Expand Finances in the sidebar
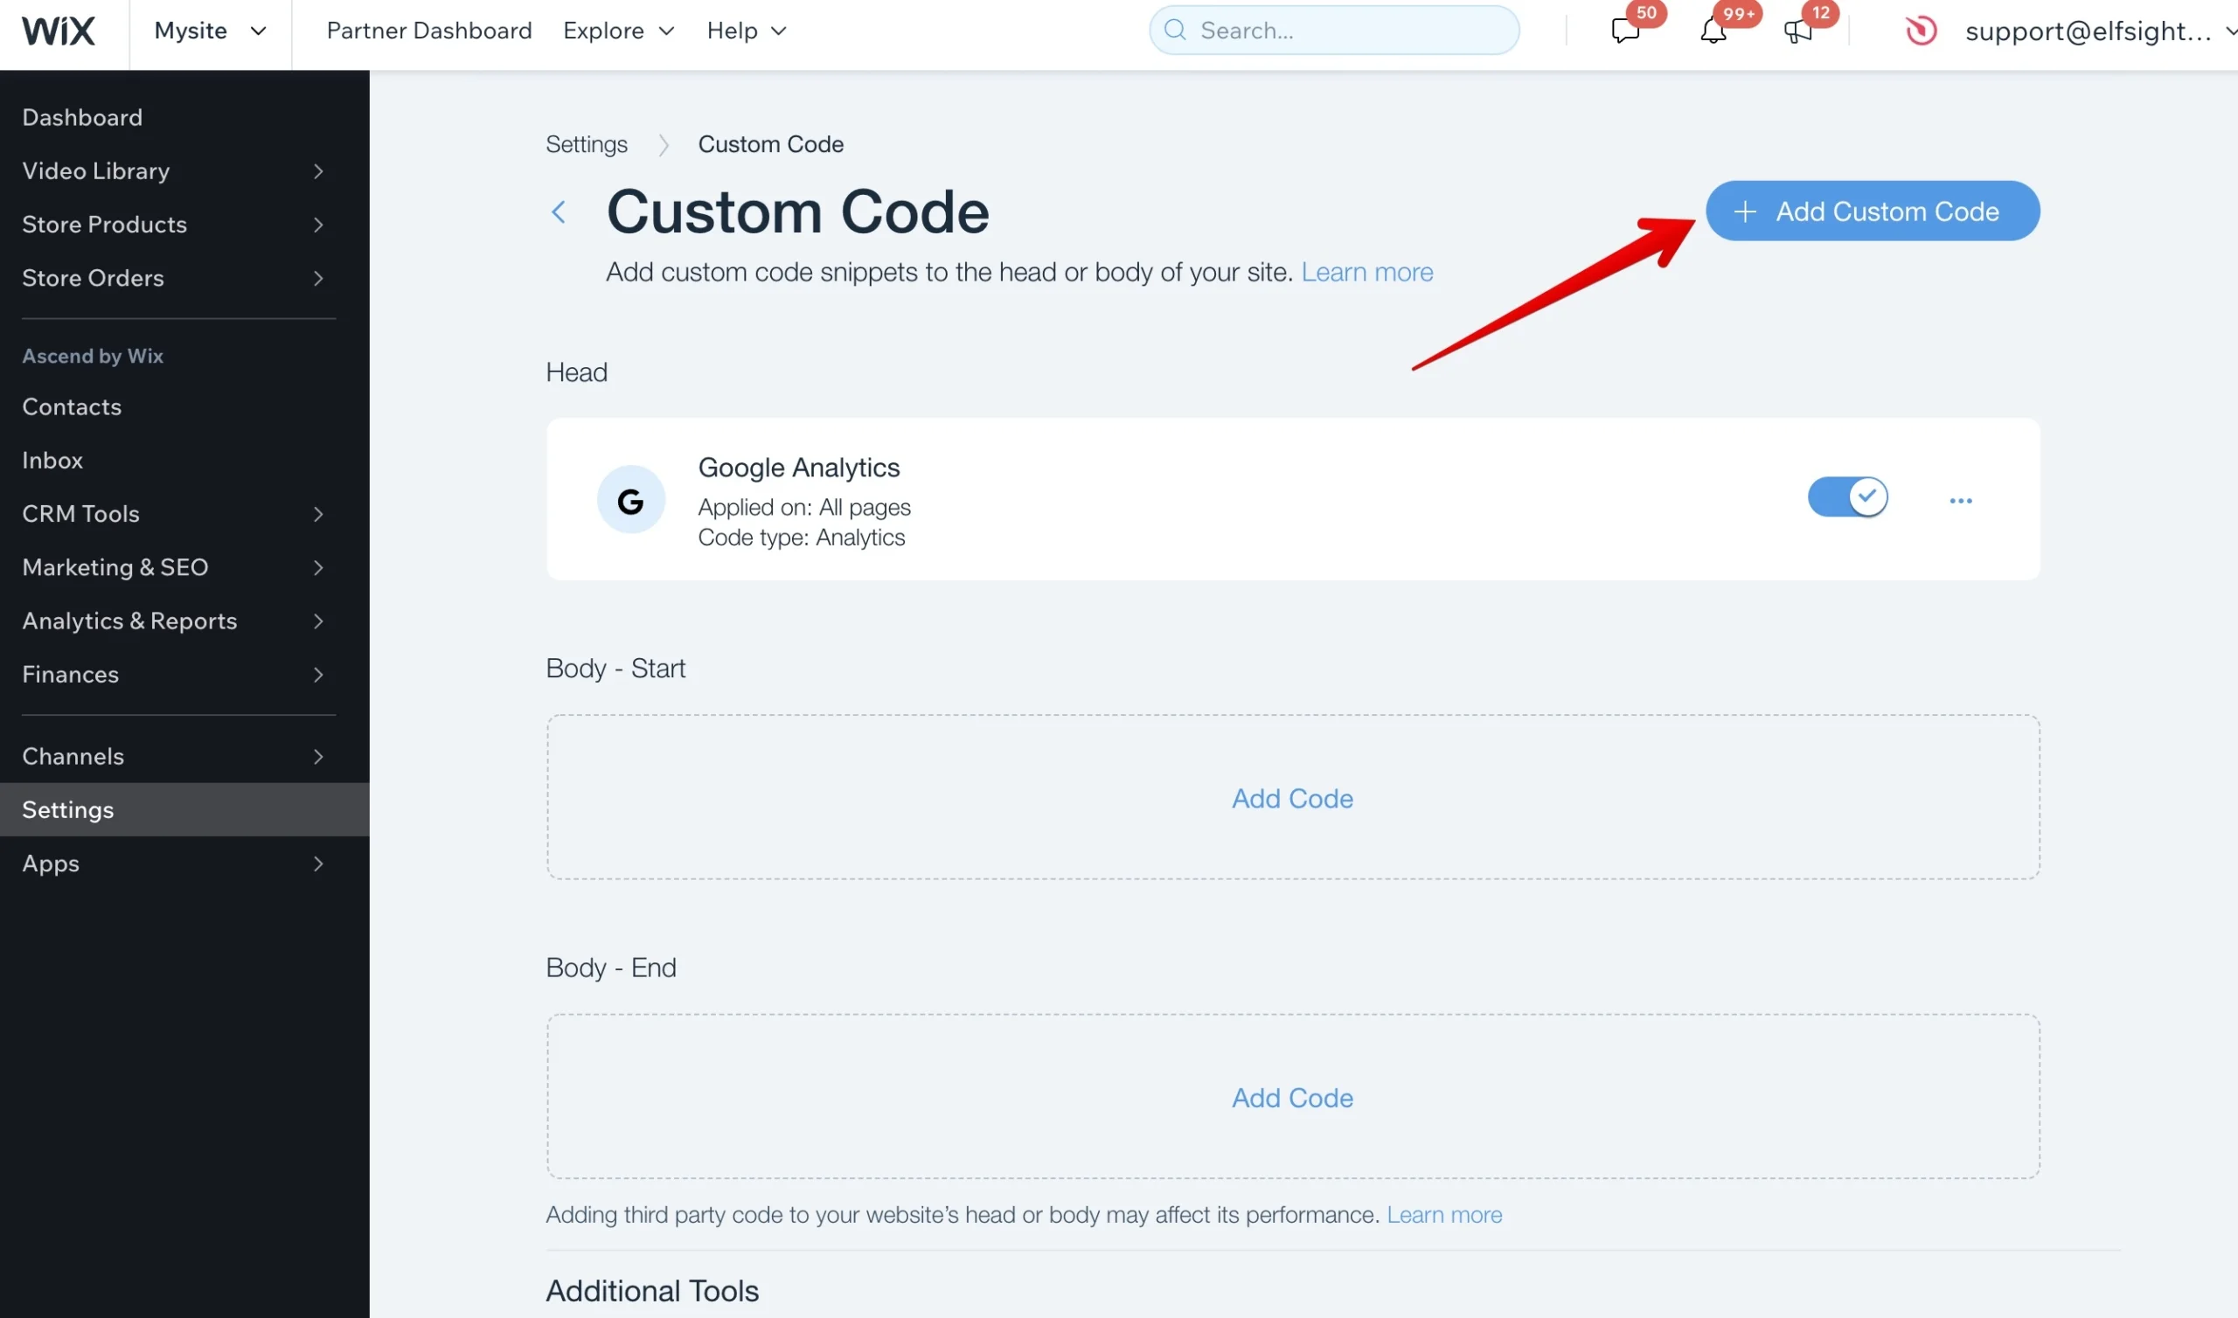 pyautogui.click(x=184, y=674)
